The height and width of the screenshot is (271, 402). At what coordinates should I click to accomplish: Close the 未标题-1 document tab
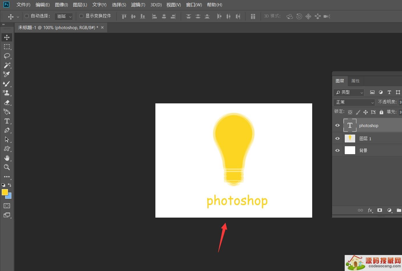click(x=102, y=27)
